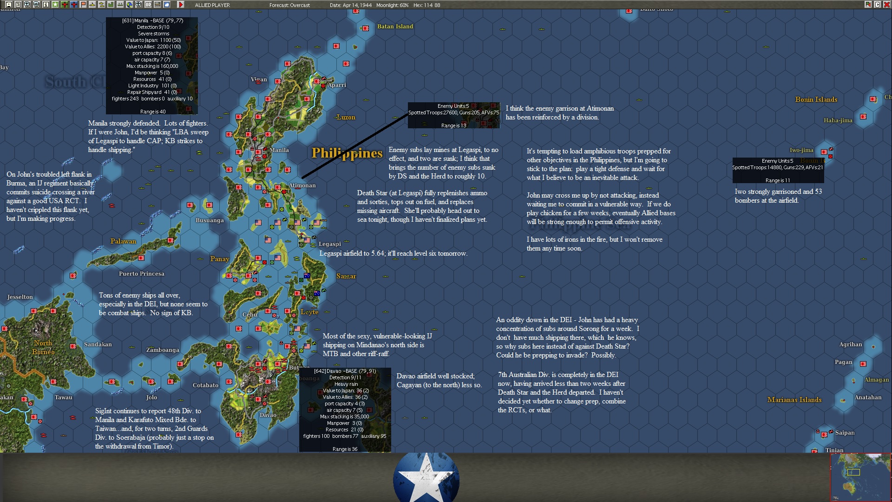The width and height of the screenshot is (892, 502).
Task: Click the green star icon in toolbar
Action: 55,5
